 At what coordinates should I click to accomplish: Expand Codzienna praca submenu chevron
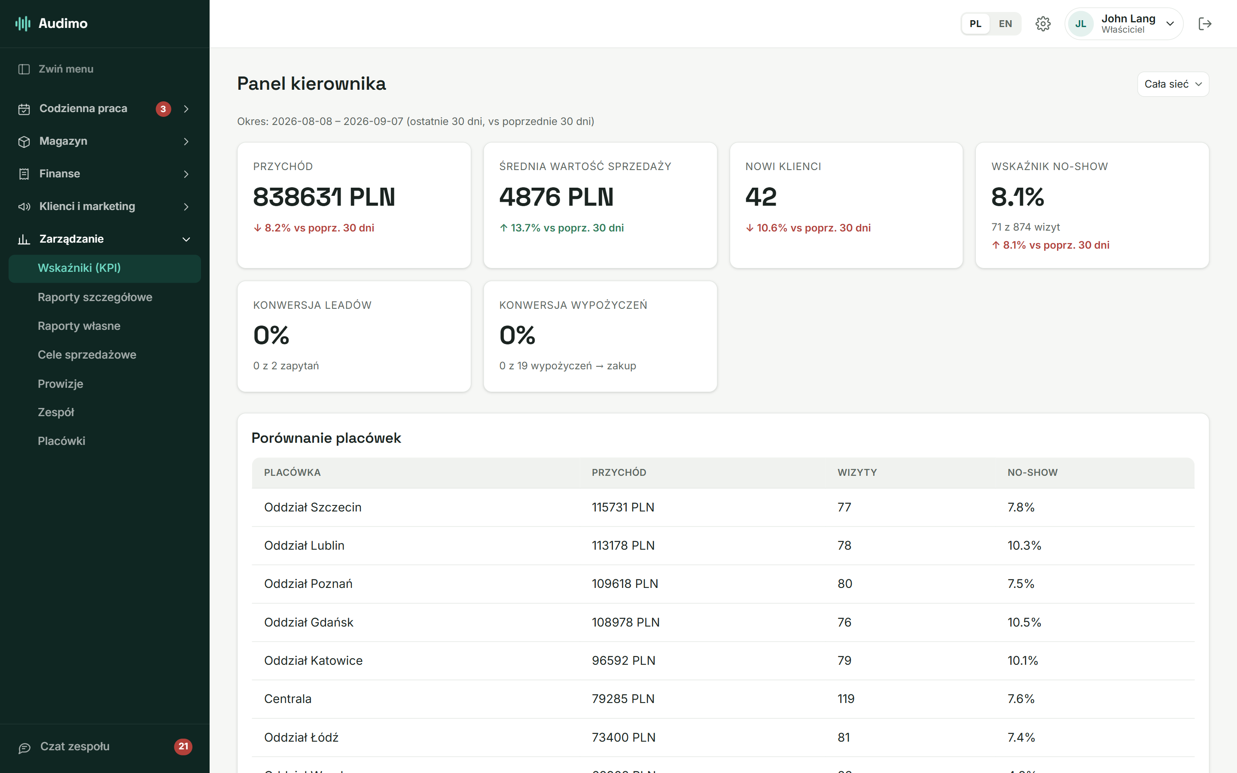(186, 109)
